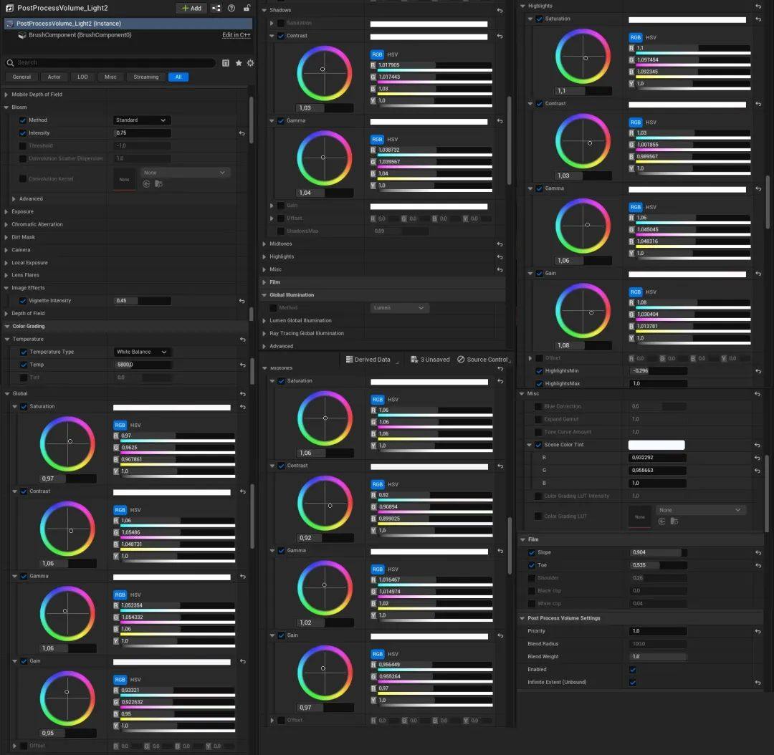774x755 pixels.
Task: Click the Temp value field 5800
Action: (142, 365)
